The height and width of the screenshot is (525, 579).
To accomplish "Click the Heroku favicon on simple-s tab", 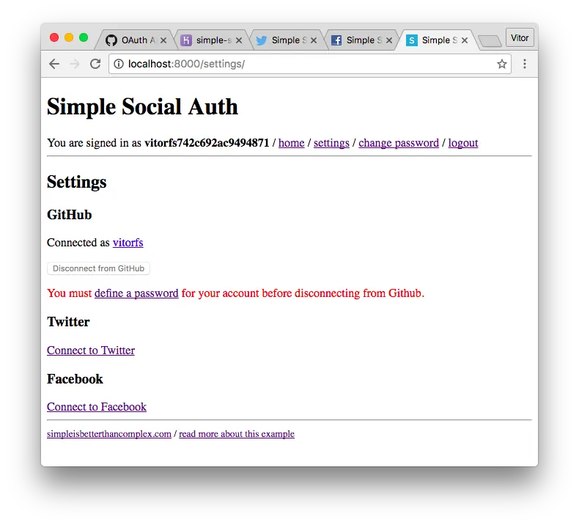I will pyautogui.click(x=186, y=40).
